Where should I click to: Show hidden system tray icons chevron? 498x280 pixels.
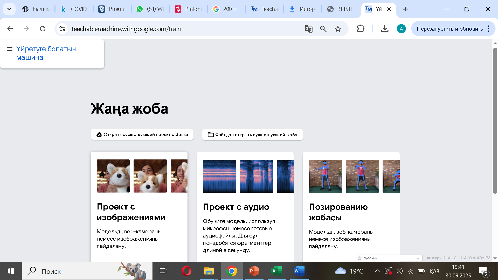(x=377, y=271)
